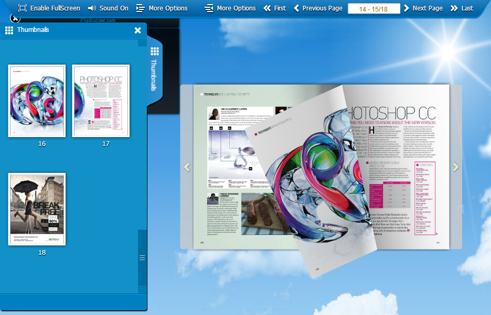Image resolution: width=491 pixels, height=315 pixels.
Task: Open More Options beside Sound On
Action: point(162,8)
